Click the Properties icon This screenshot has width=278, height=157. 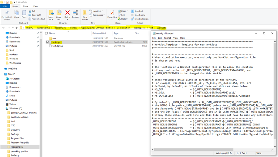click(x=112, y=13)
